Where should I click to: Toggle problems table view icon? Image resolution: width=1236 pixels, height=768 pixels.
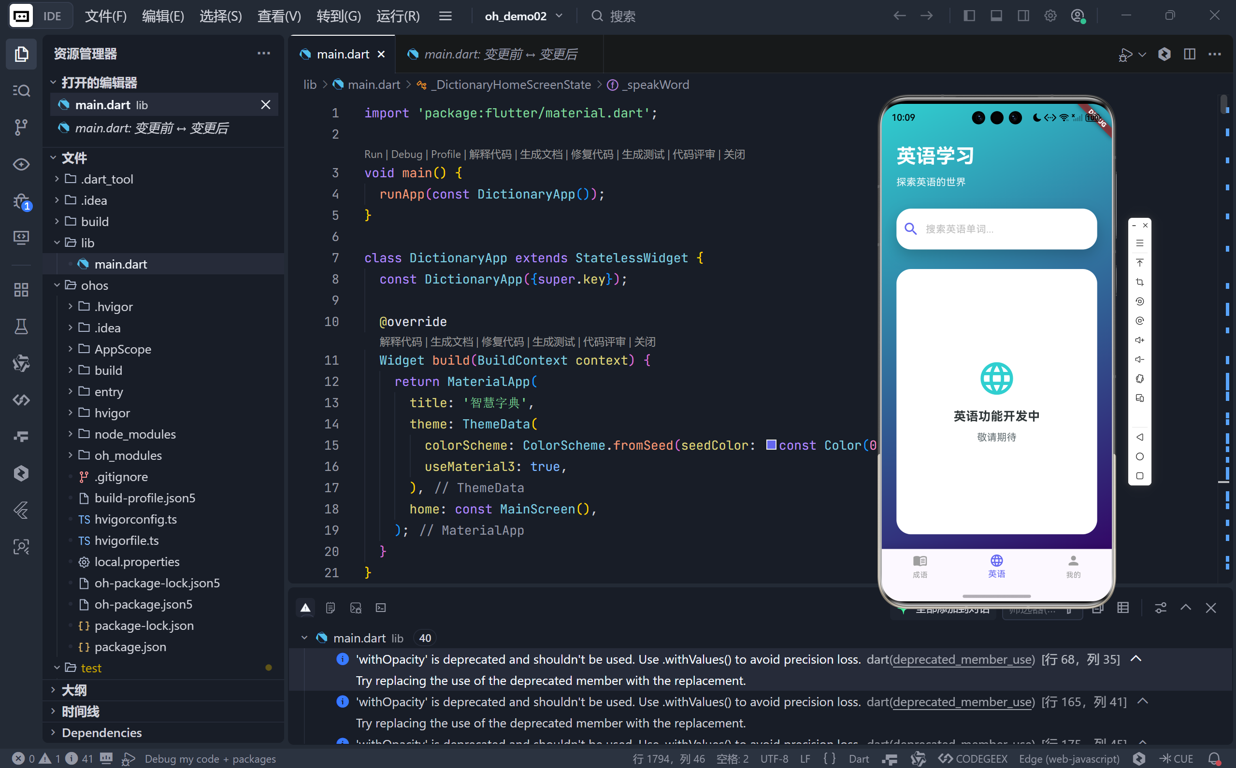coord(1123,608)
